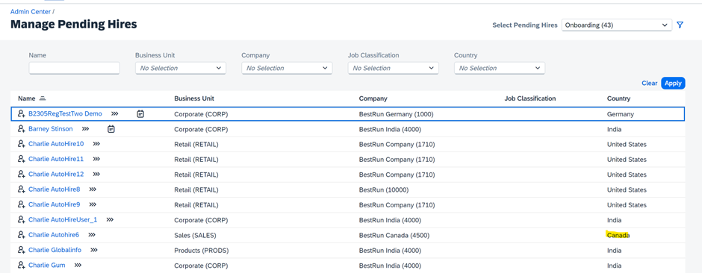Open the Charlie Autohire6 pending hire link
The height and width of the screenshot is (273, 702).
54,235
